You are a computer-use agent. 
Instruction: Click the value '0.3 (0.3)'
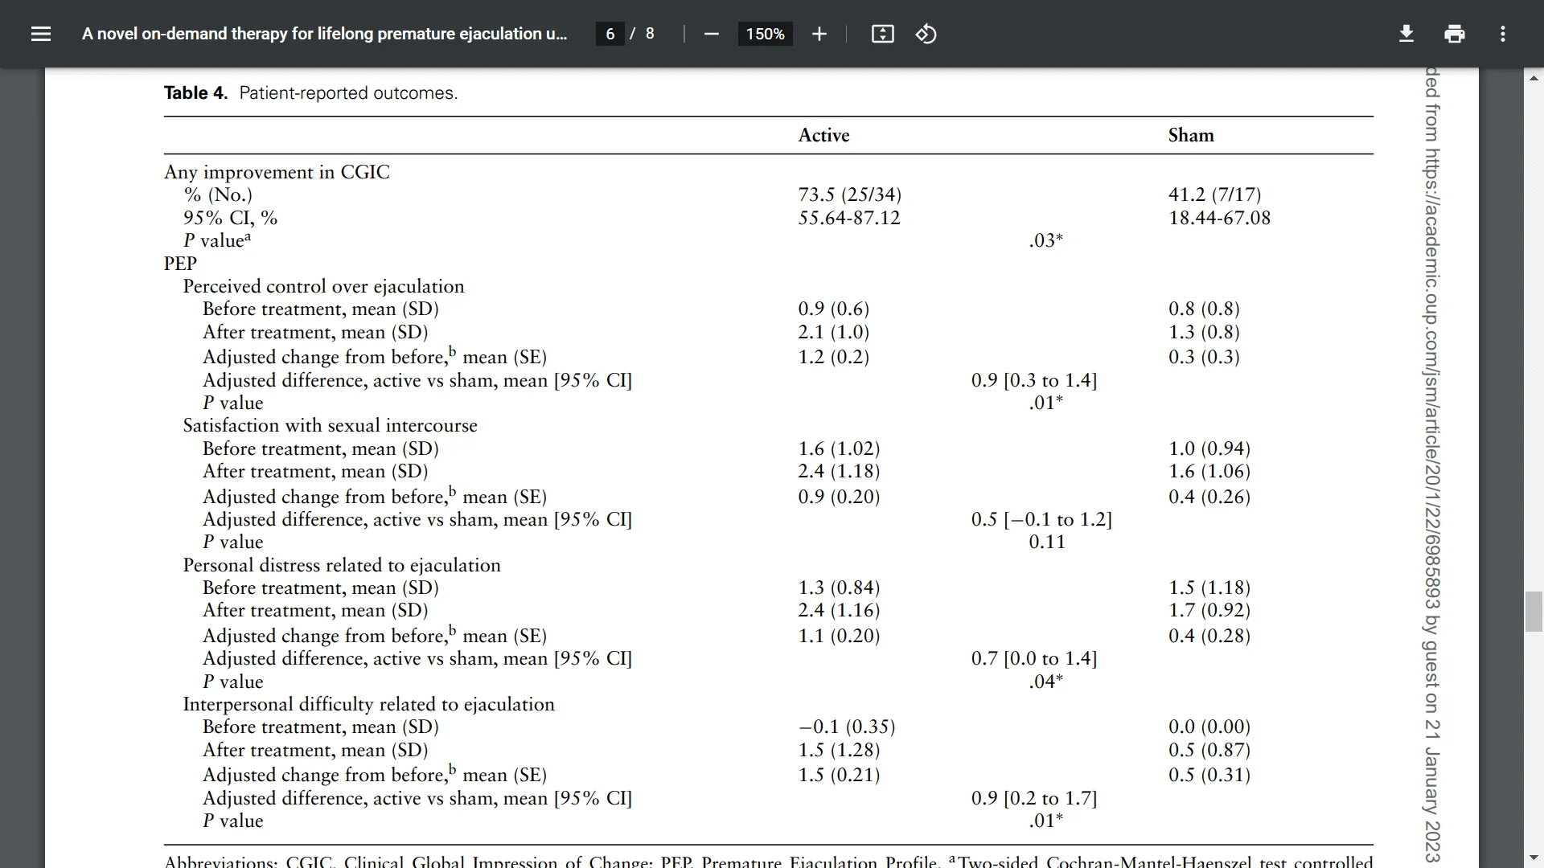click(x=1204, y=357)
